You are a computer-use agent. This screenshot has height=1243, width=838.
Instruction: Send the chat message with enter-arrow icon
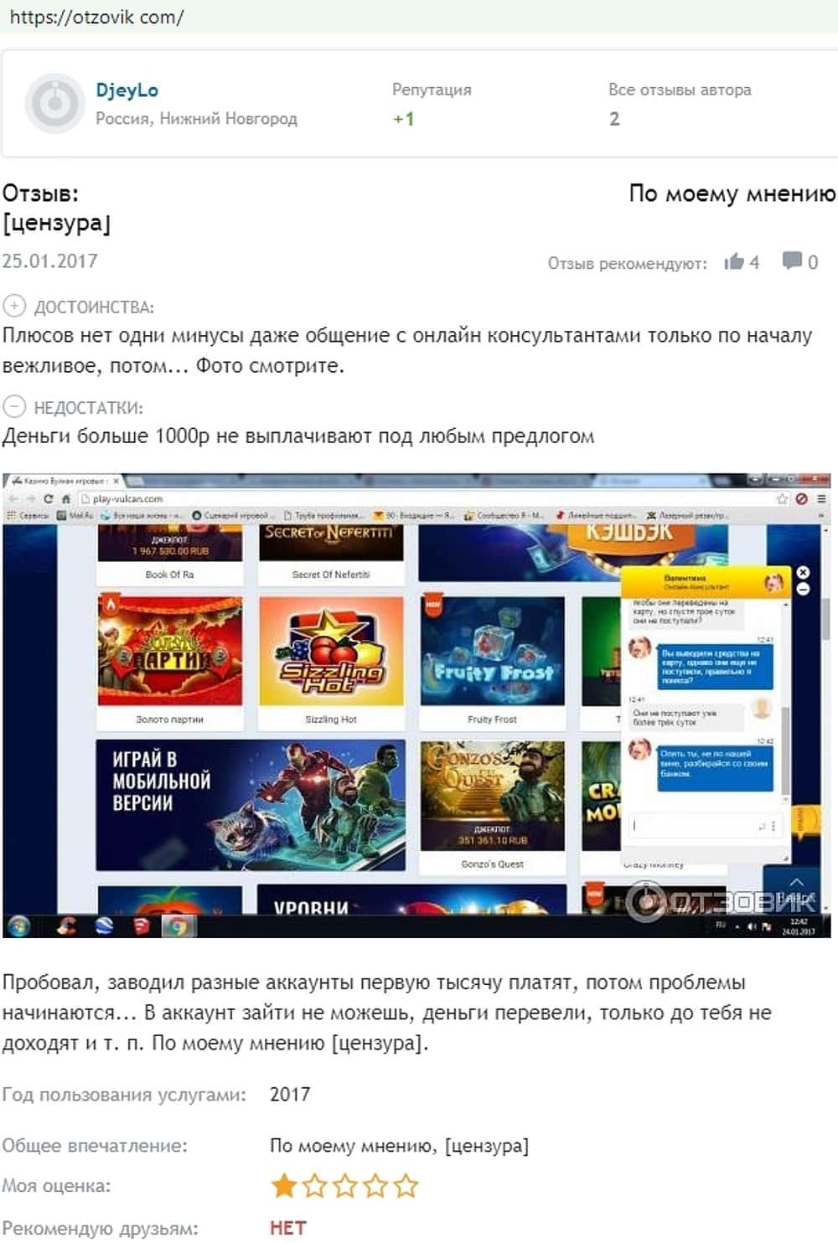762,827
